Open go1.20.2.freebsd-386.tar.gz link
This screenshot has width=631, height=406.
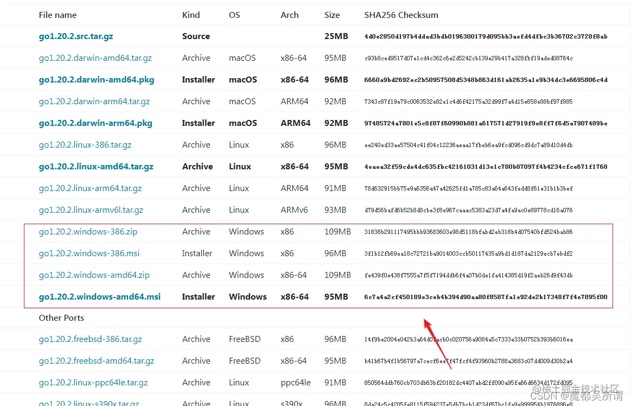(x=90, y=340)
